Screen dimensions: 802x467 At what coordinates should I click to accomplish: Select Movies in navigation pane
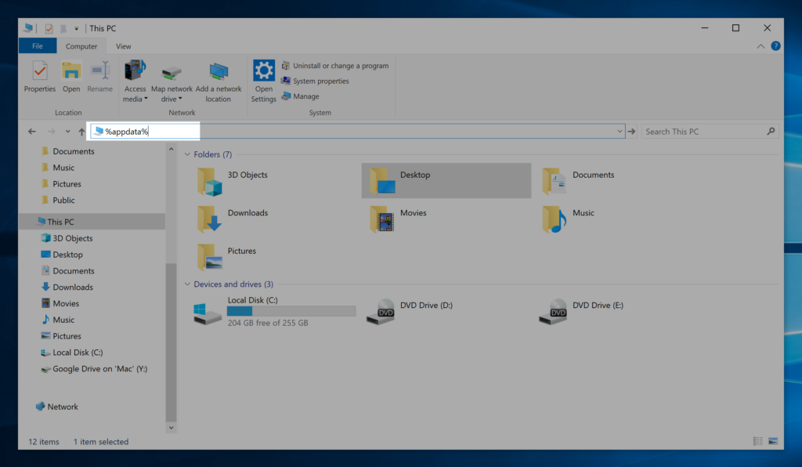(60, 303)
